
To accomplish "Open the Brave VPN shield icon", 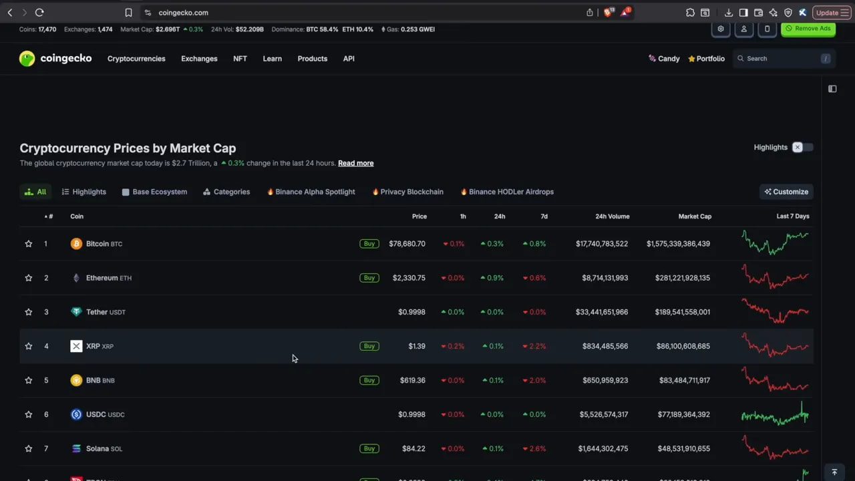I will (788, 13).
